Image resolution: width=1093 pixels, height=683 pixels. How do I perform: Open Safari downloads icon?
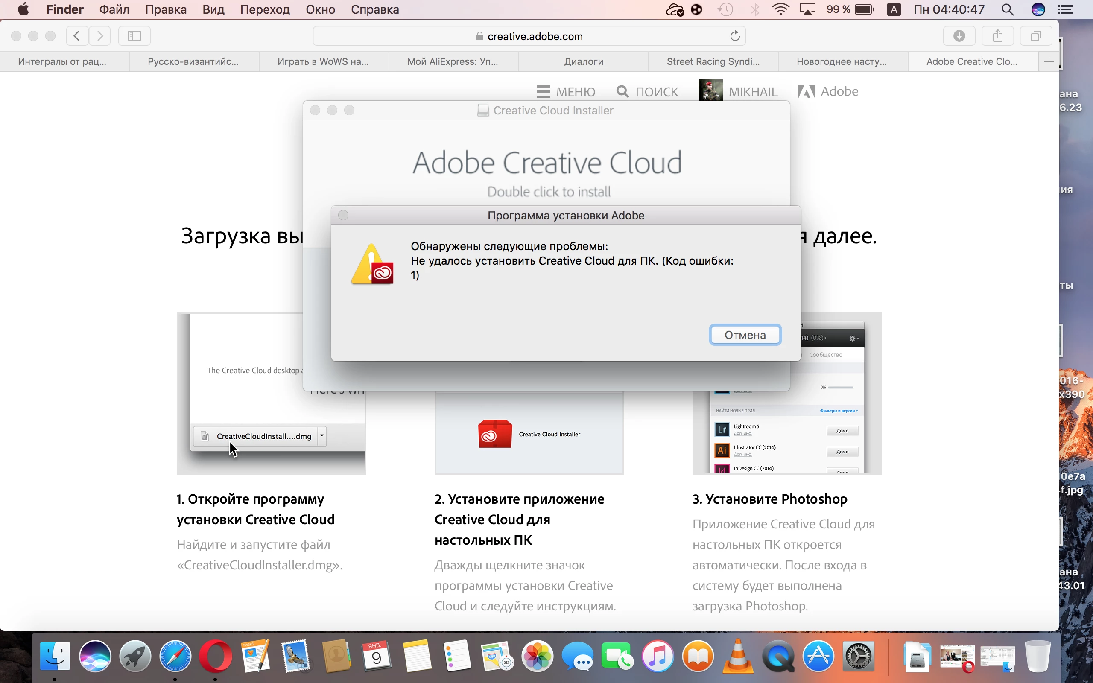(x=959, y=36)
